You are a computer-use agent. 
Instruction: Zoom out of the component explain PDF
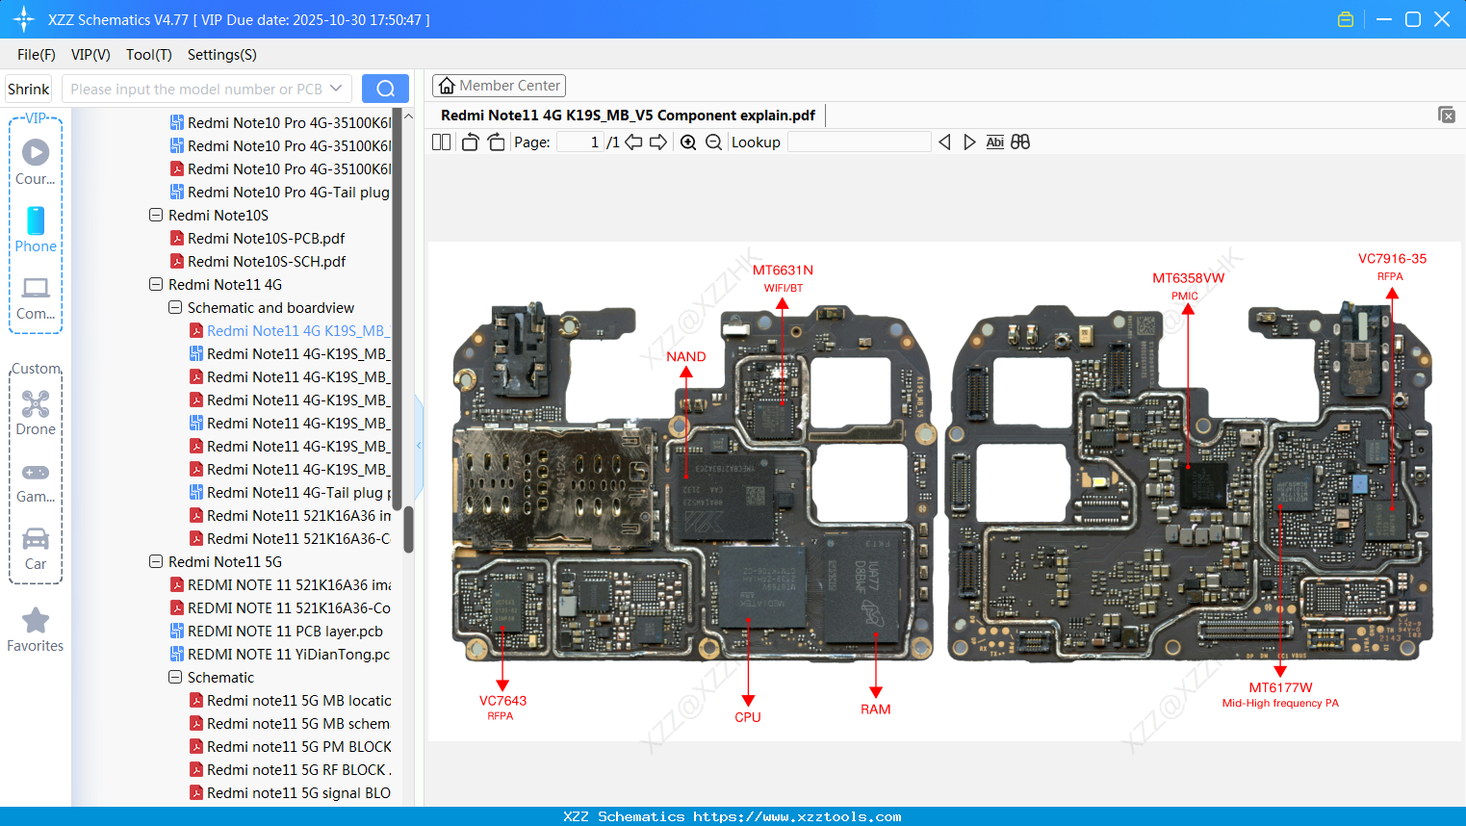pyautogui.click(x=712, y=142)
